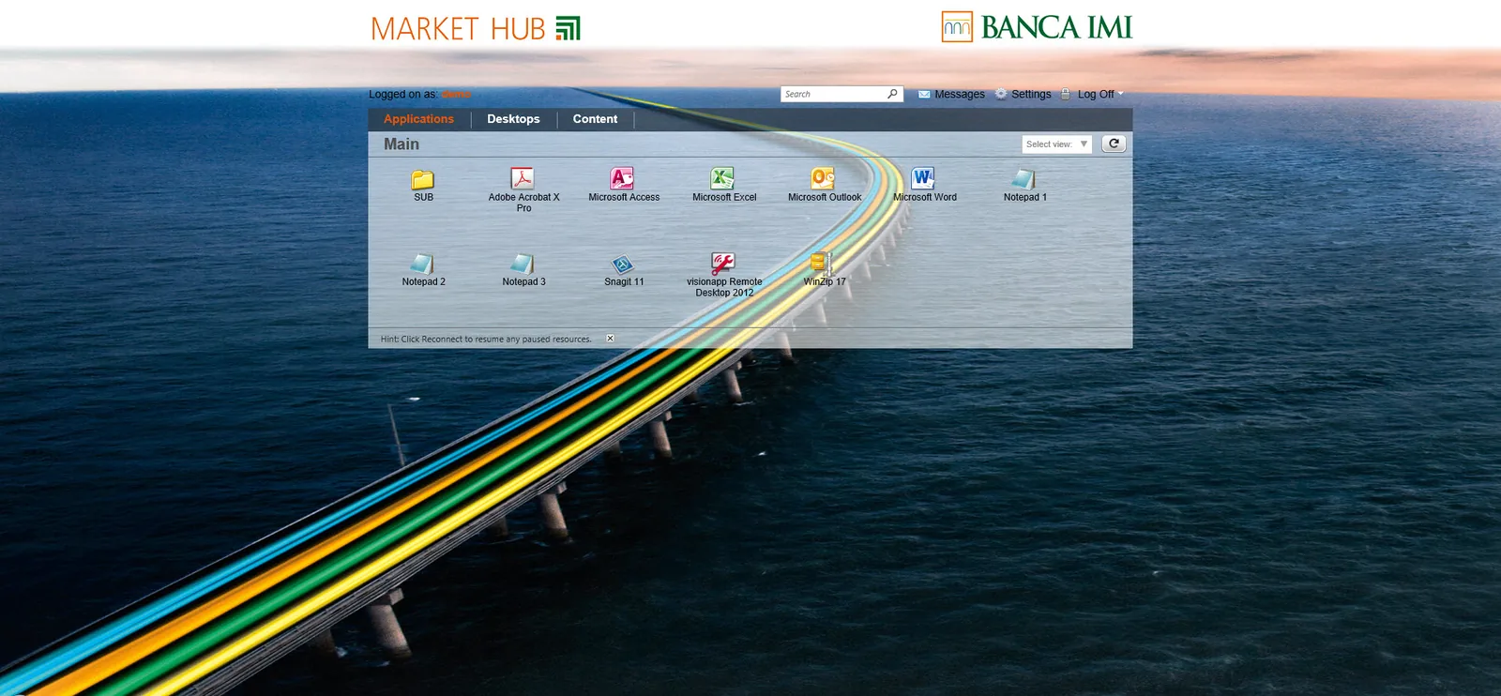
Task: Open the Settings link
Action: pyautogui.click(x=1031, y=94)
